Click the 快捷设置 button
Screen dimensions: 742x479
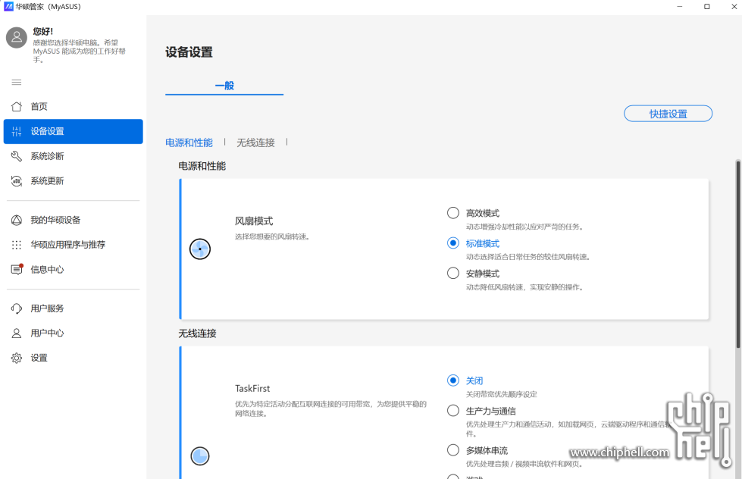(x=668, y=114)
